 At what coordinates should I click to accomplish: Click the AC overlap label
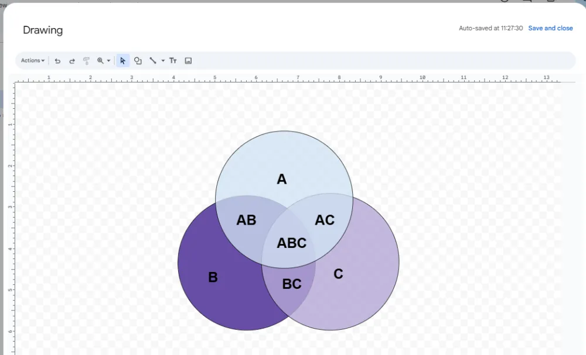tap(325, 220)
